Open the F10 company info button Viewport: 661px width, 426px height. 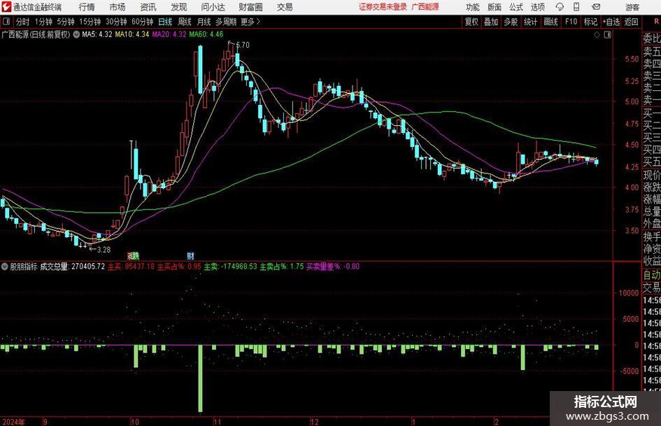(571, 22)
